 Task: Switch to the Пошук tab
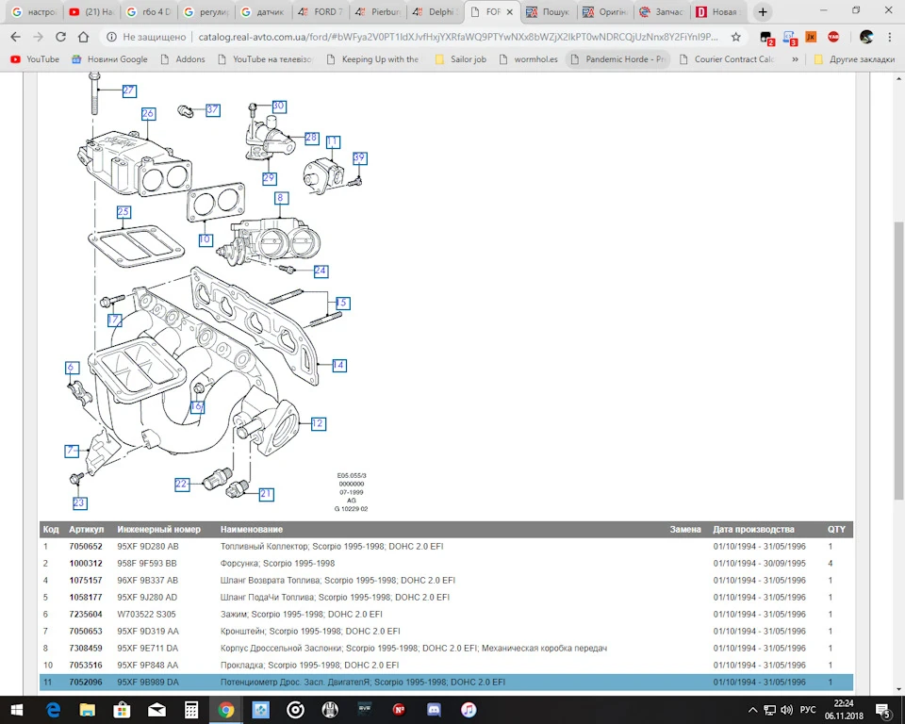(x=549, y=12)
